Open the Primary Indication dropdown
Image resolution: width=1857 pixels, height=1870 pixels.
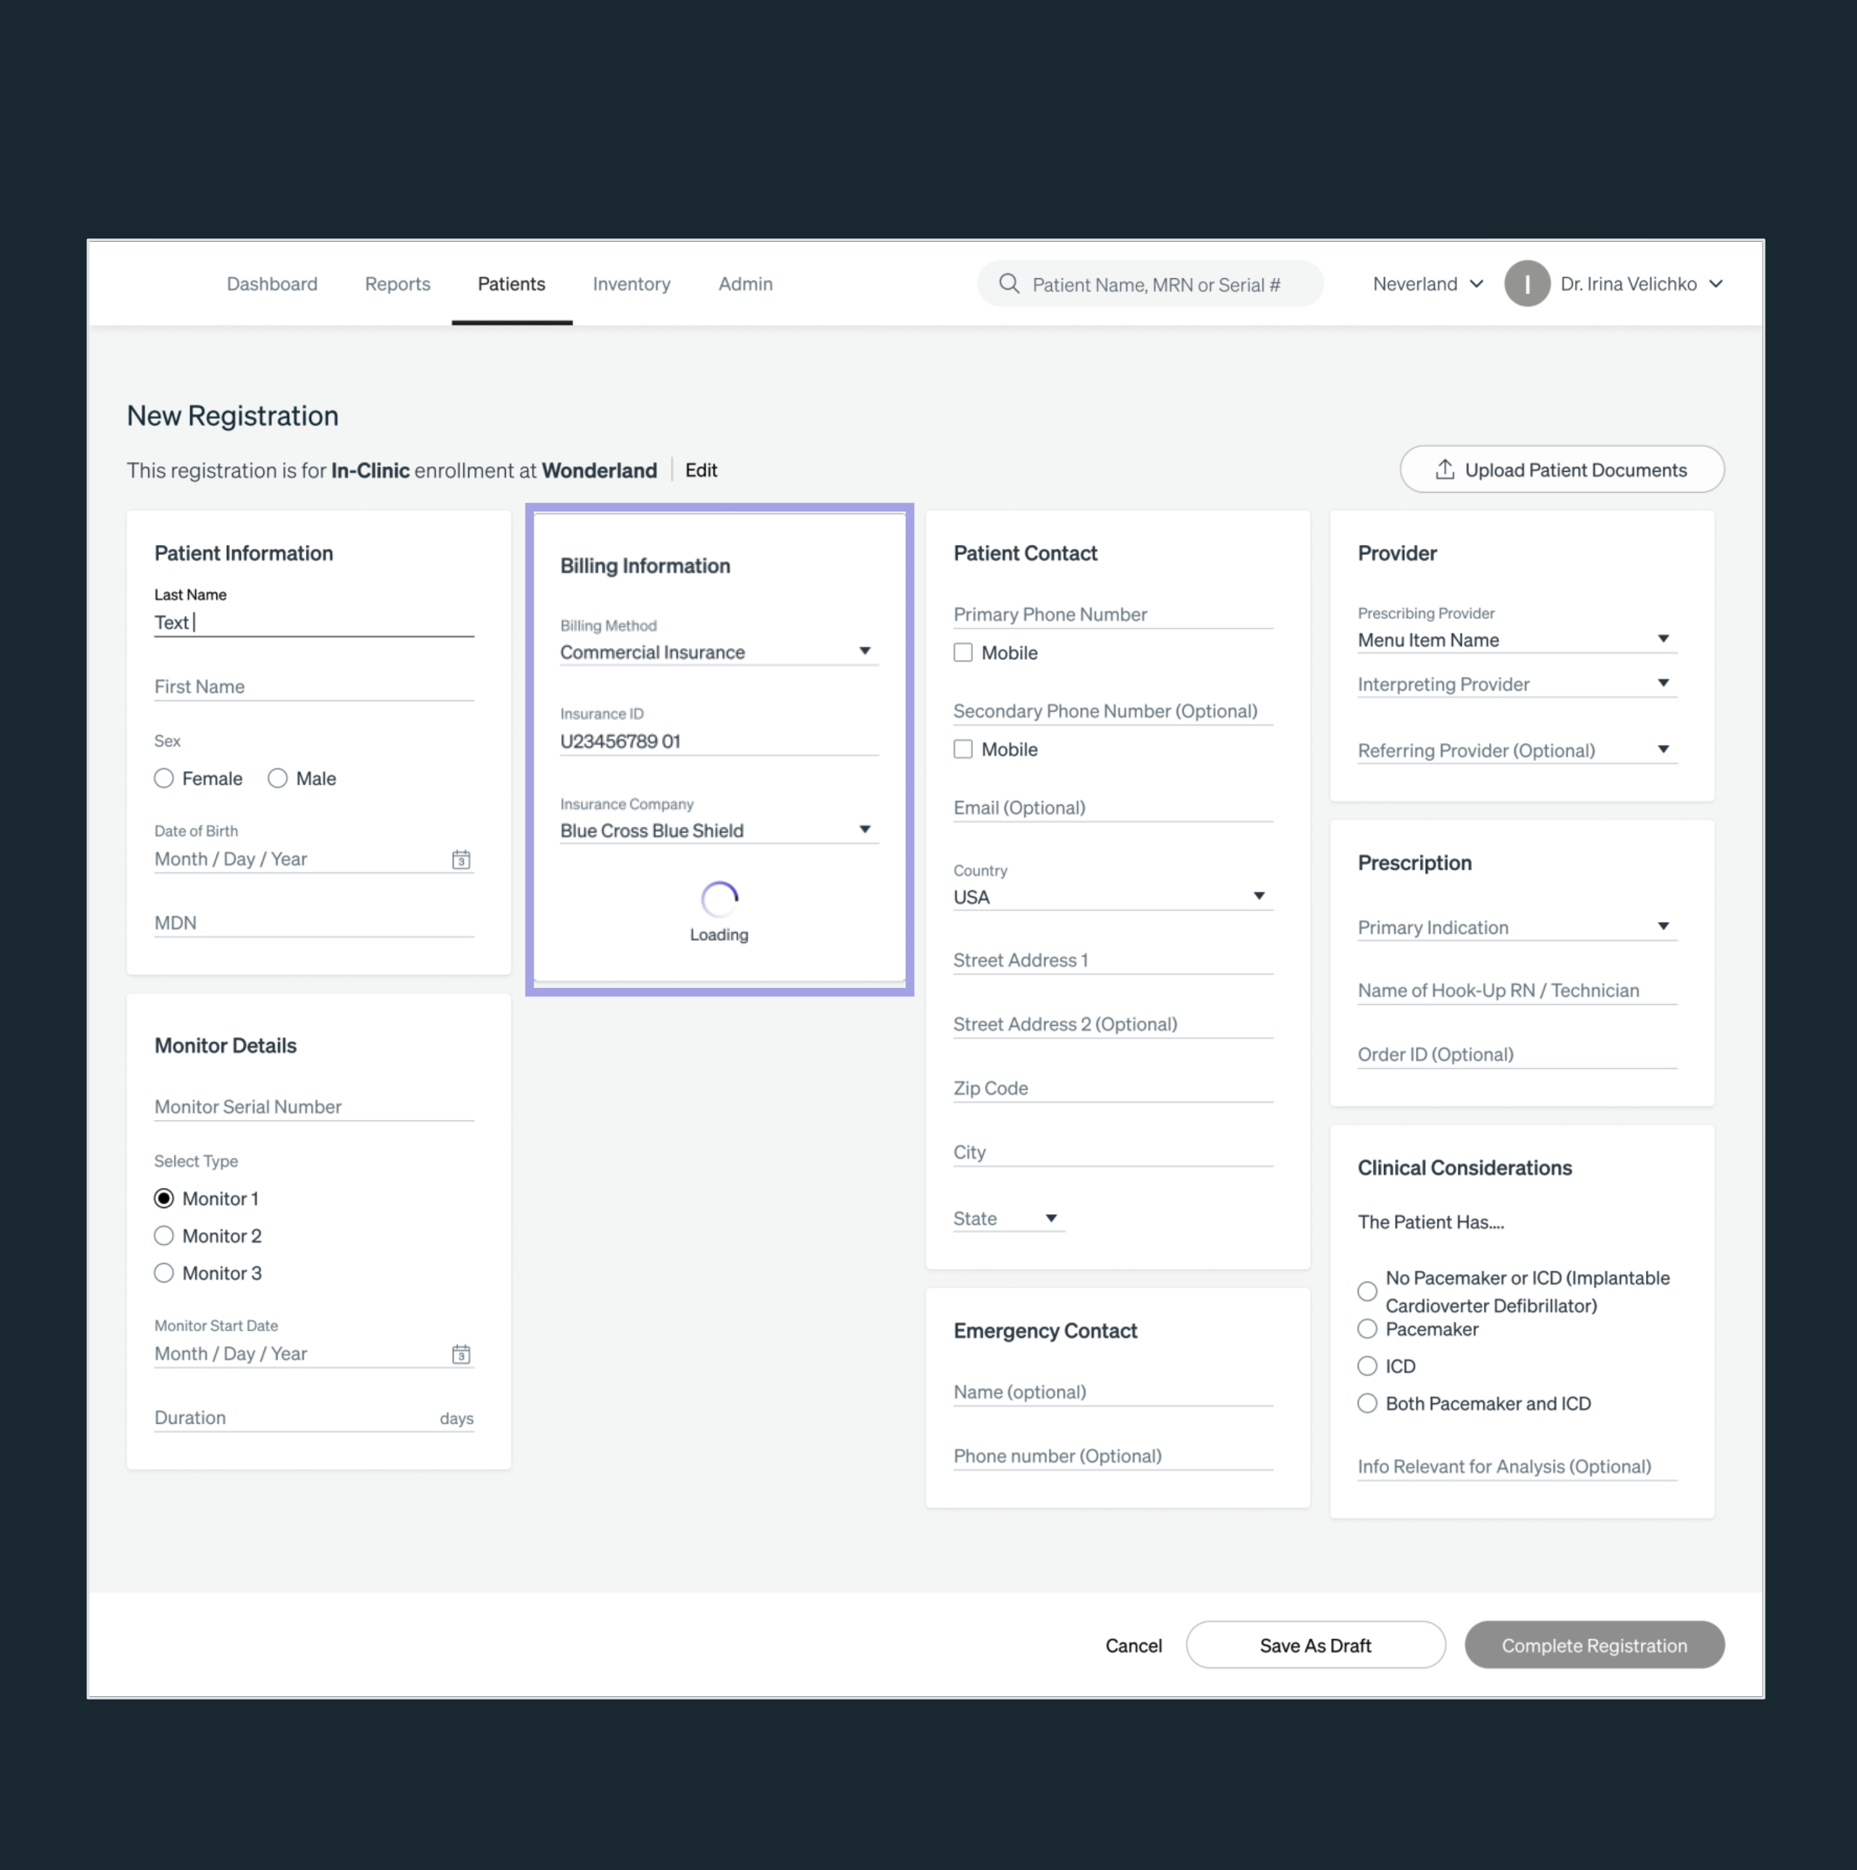tap(1516, 927)
